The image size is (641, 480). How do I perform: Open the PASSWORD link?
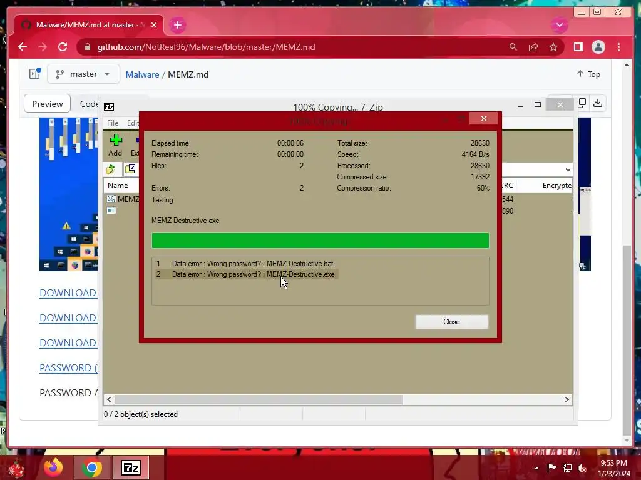pos(68,367)
